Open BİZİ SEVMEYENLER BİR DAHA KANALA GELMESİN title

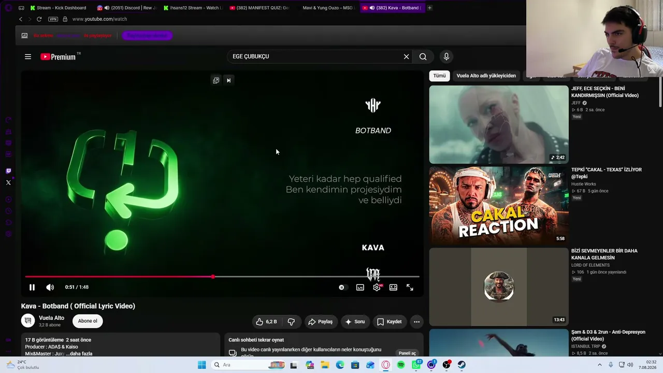click(604, 254)
